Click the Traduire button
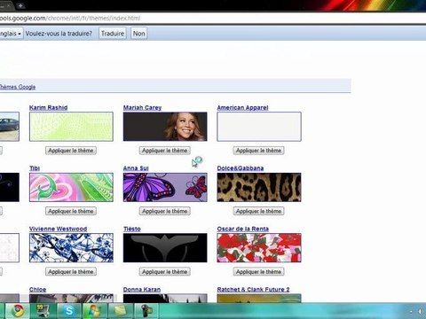The width and height of the screenshot is (426, 319). [113, 34]
